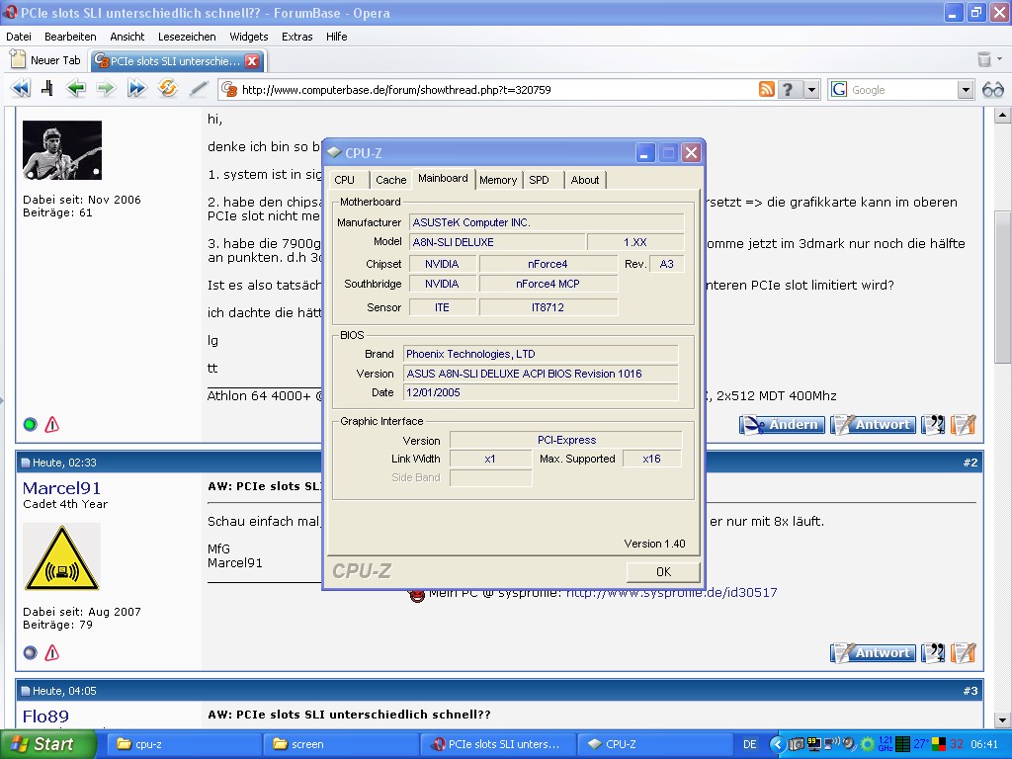Click the DE language indicator in tray
The height and width of the screenshot is (759, 1012).
[x=749, y=744]
